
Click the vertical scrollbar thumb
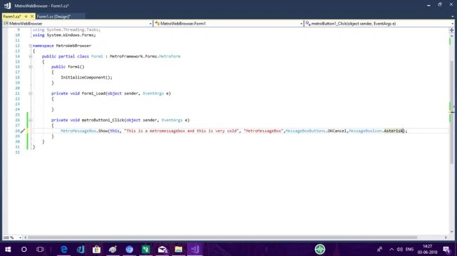[451, 112]
